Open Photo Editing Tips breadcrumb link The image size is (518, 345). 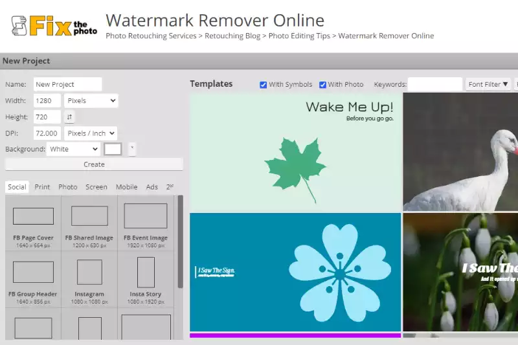coord(299,36)
